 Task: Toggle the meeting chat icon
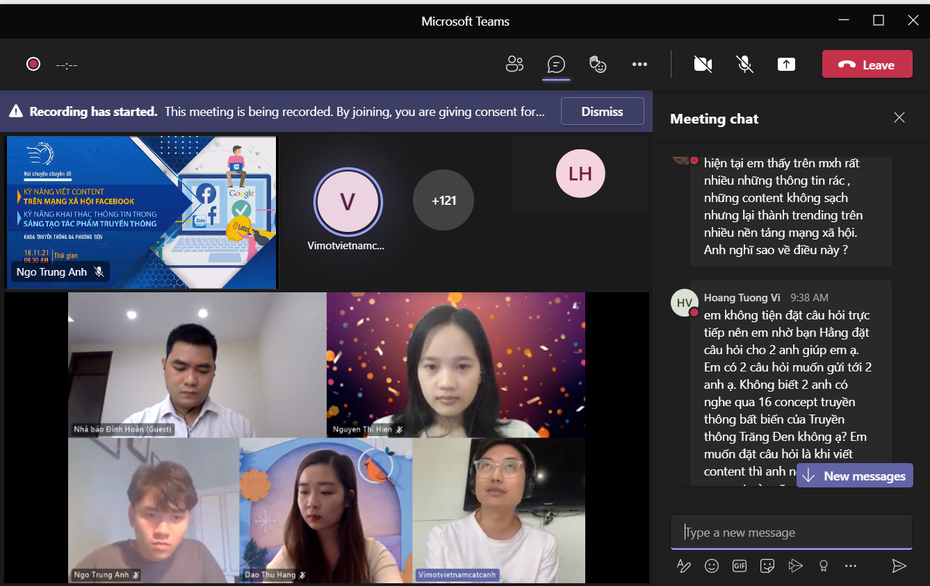pyautogui.click(x=556, y=65)
